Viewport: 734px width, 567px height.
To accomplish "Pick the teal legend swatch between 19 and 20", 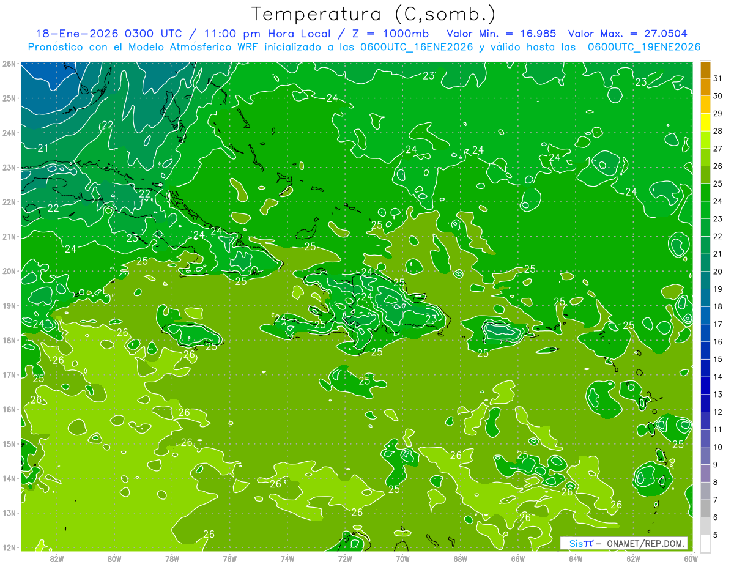I will (x=705, y=281).
